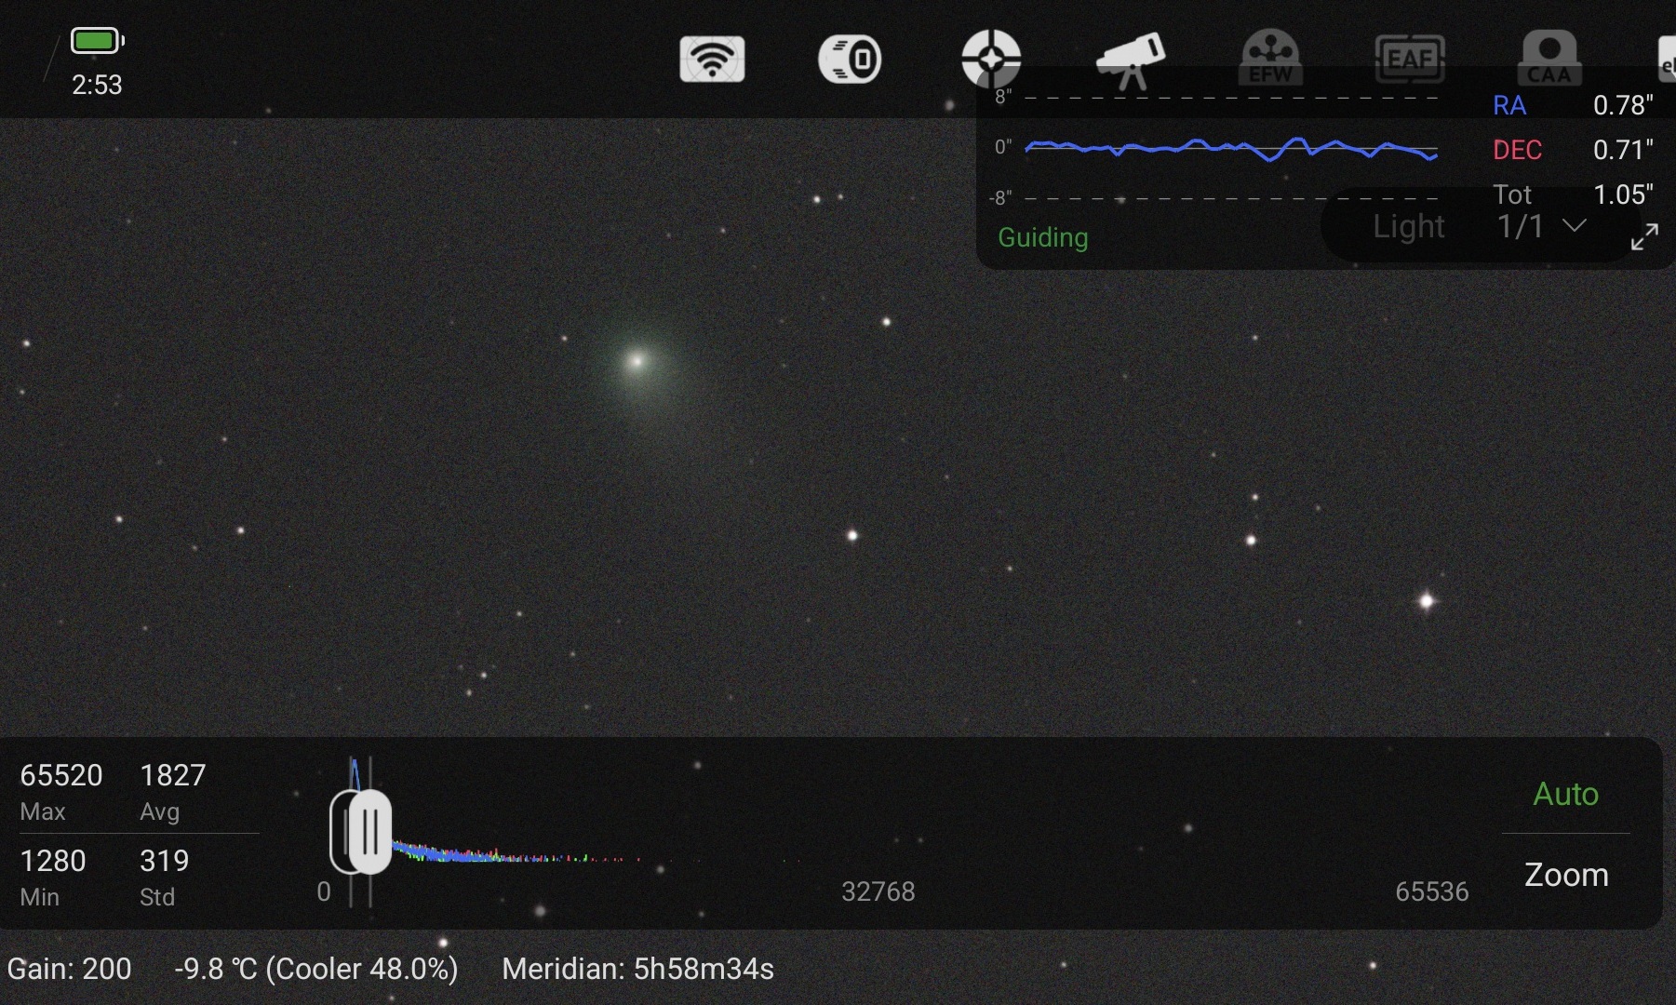Open the telescope mount settings
The width and height of the screenshot is (1676, 1005).
pyautogui.click(x=1130, y=60)
